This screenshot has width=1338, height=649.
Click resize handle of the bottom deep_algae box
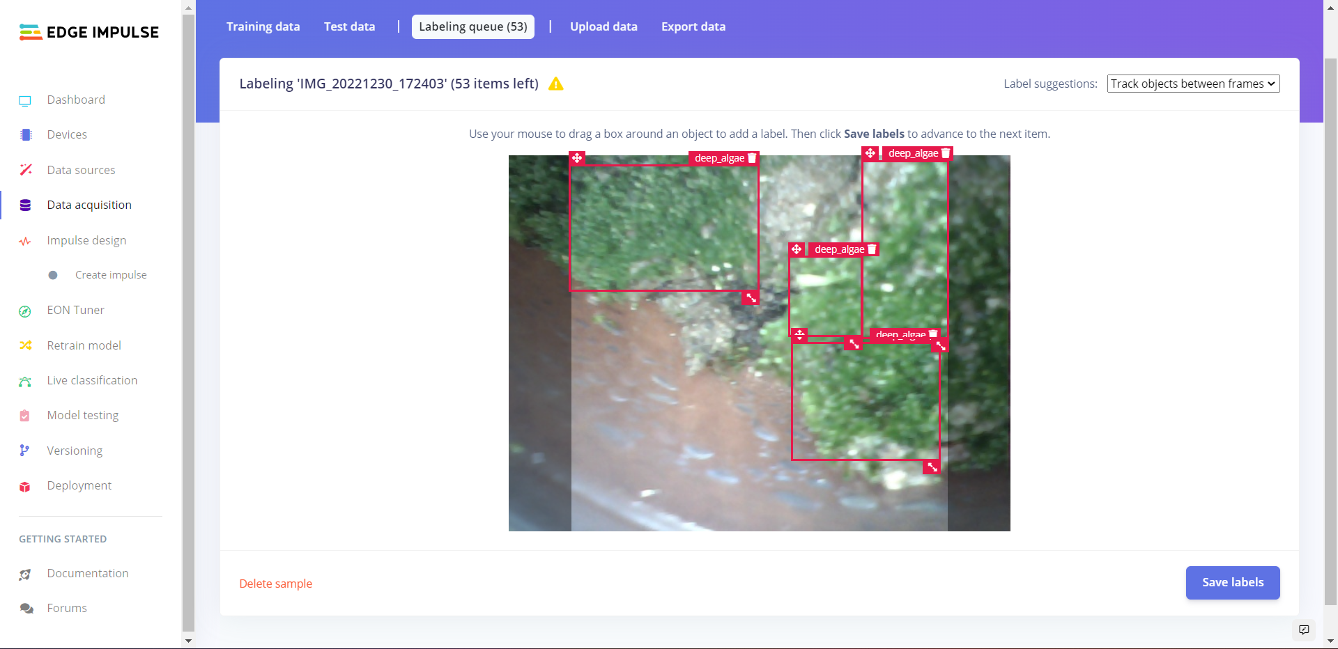click(x=932, y=467)
